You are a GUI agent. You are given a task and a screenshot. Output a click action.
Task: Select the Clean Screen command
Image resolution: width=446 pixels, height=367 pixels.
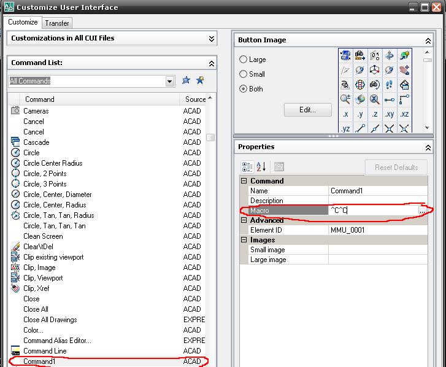coord(107,236)
